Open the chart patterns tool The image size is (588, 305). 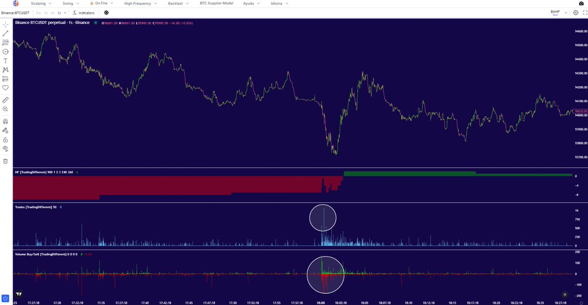(5, 70)
